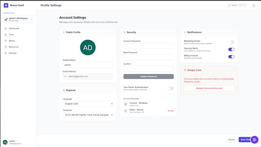261x147 pixels.
Task: Enable Marketing Emails toggle
Action: 231,42
